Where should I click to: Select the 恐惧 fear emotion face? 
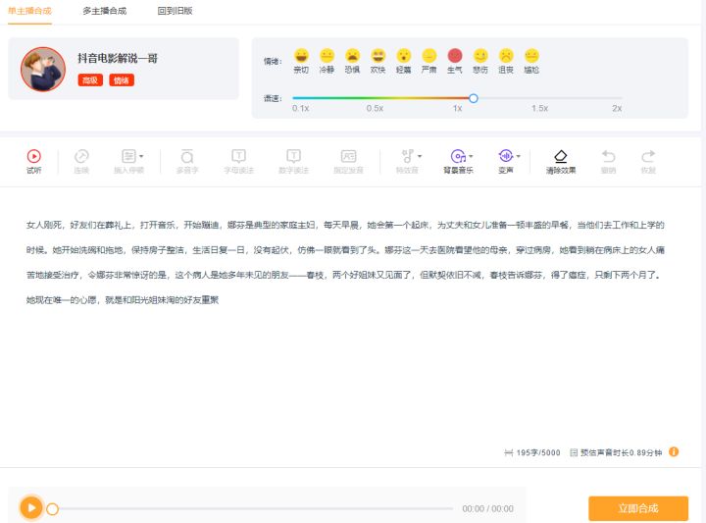pyautogui.click(x=353, y=56)
